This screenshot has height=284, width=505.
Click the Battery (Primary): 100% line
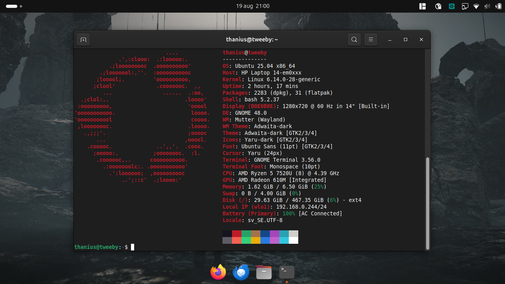tap(282, 213)
